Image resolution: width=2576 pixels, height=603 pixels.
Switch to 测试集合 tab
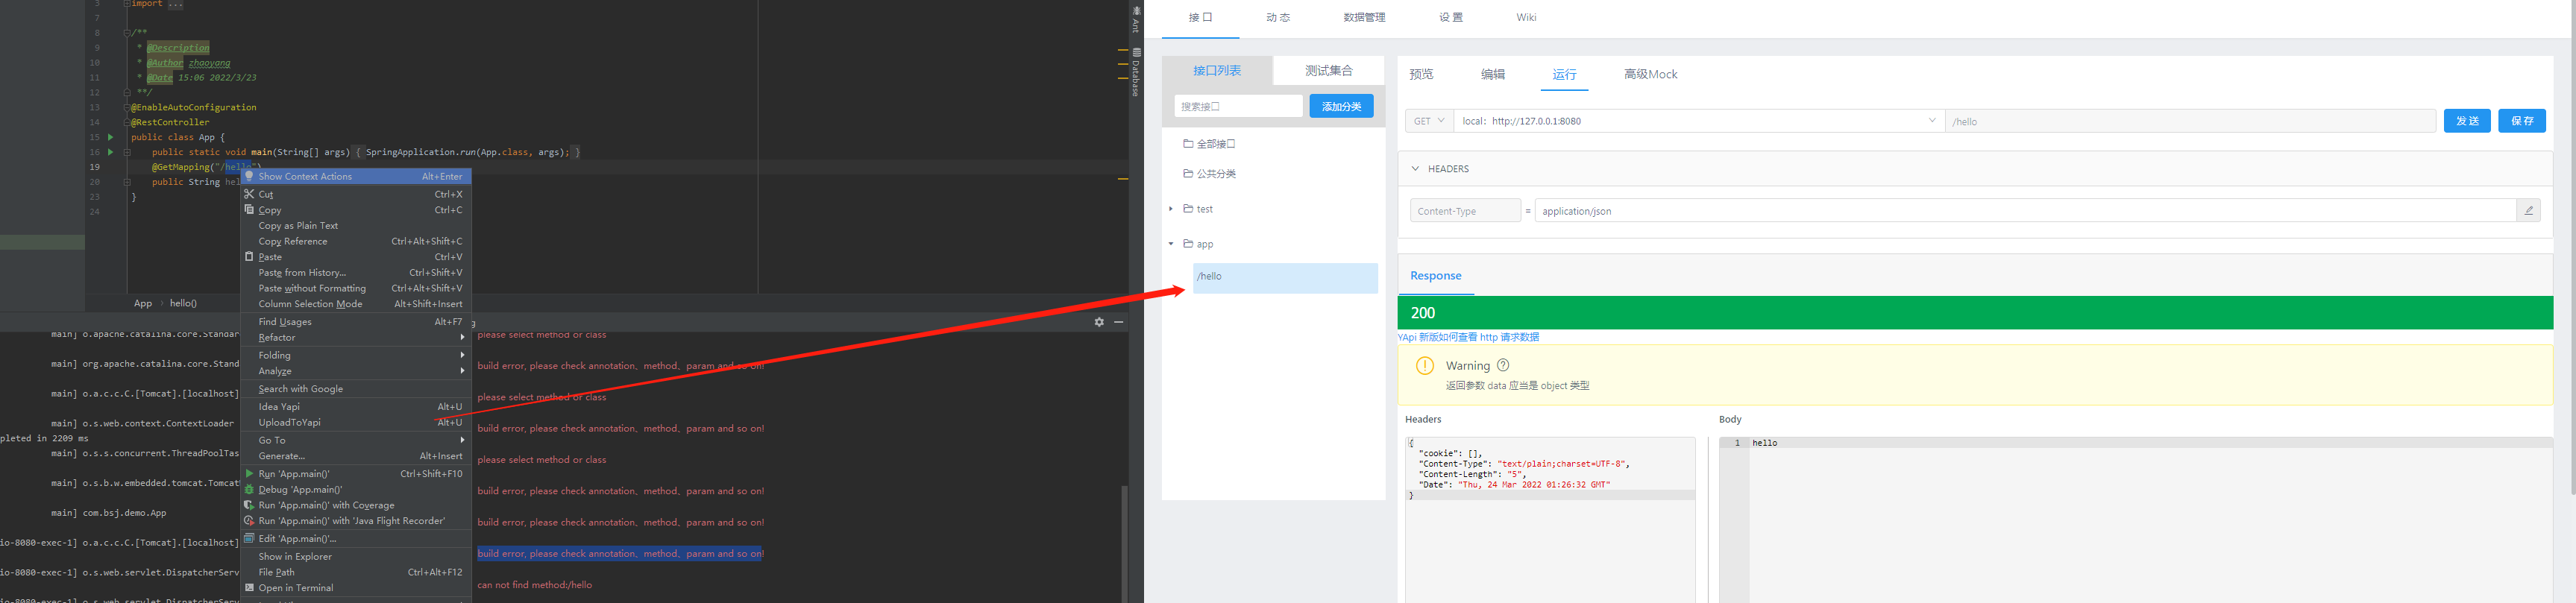(x=1328, y=70)
